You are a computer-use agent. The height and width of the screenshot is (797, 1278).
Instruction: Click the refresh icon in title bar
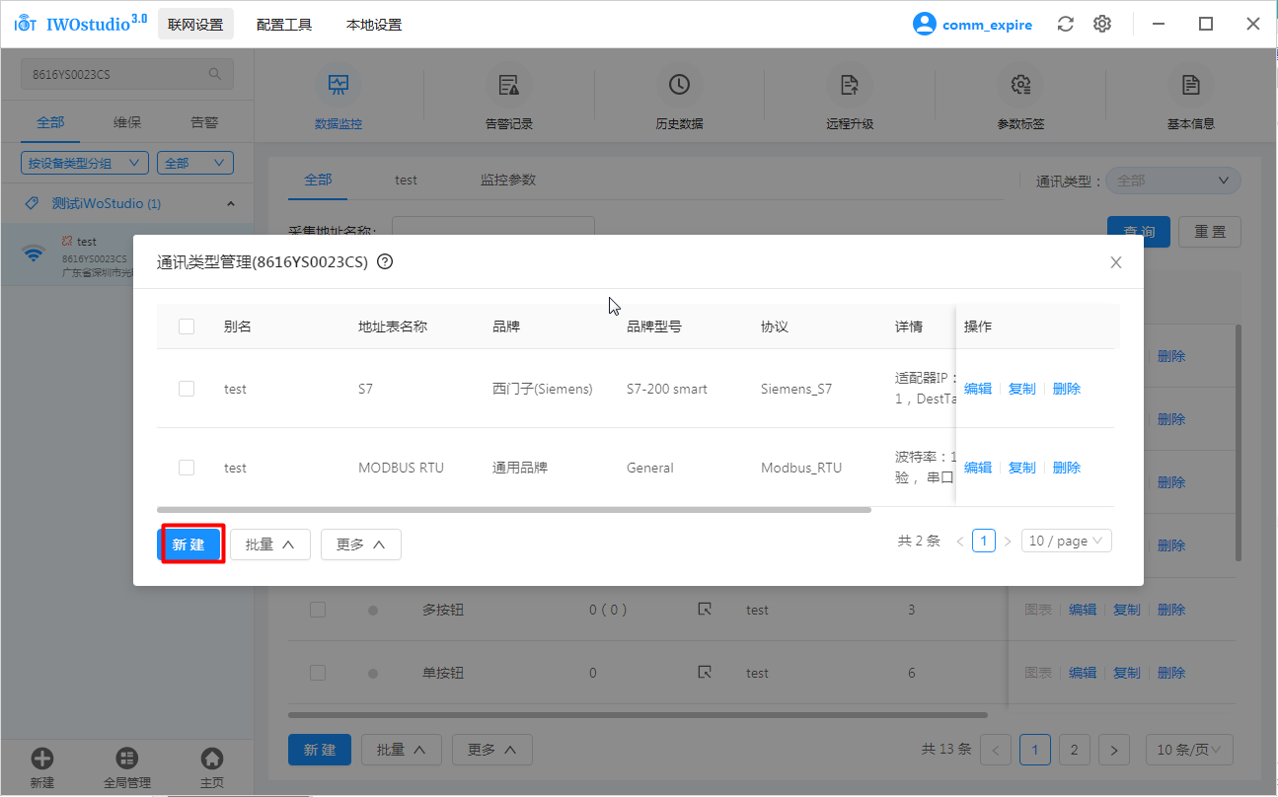(1065, 24)
